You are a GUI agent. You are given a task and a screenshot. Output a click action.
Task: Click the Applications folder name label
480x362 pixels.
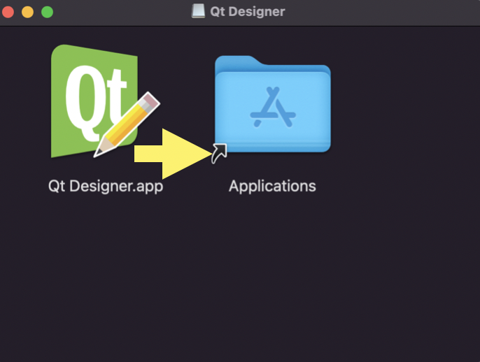[x=272, y=186]
